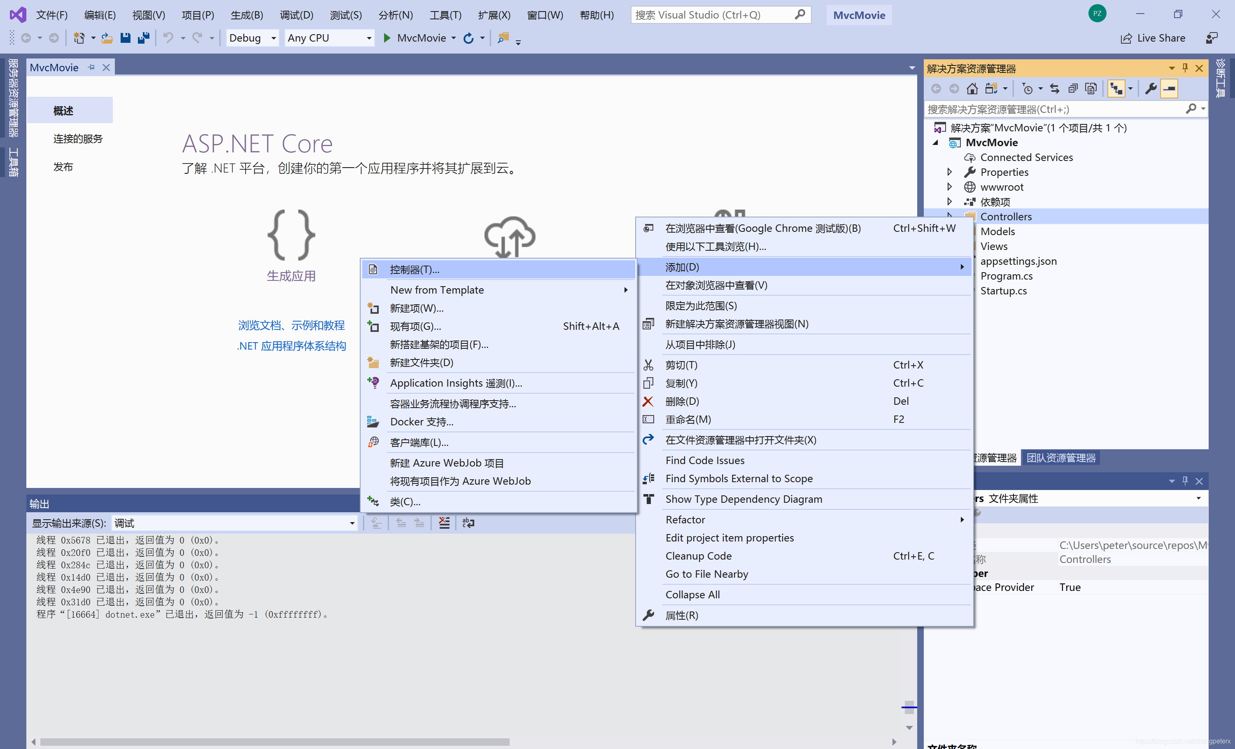The width and height of the screenshot is (1235, 749).
Task: Open the Debug configuration dropdown
Action: pos(273,38)
